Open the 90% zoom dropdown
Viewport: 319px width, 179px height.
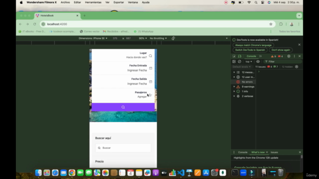click(x=143, y=38)
